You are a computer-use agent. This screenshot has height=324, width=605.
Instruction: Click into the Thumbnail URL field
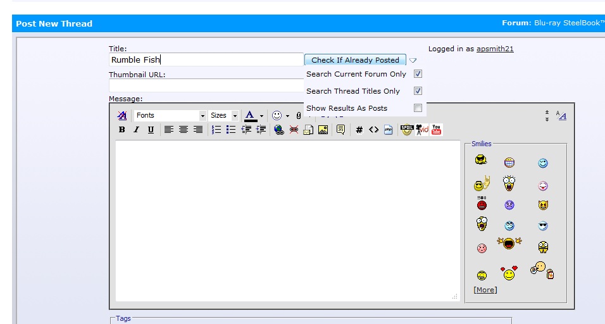pyautogui.click(x=206, y=85)
